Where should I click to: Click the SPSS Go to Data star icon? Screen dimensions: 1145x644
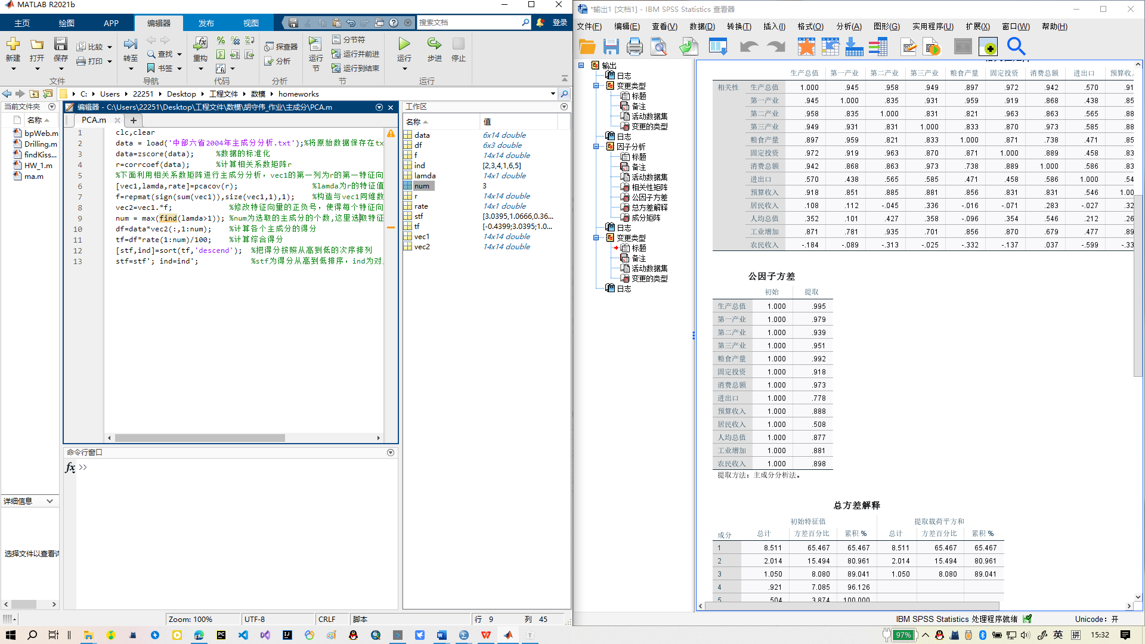(x=806, y=47)
